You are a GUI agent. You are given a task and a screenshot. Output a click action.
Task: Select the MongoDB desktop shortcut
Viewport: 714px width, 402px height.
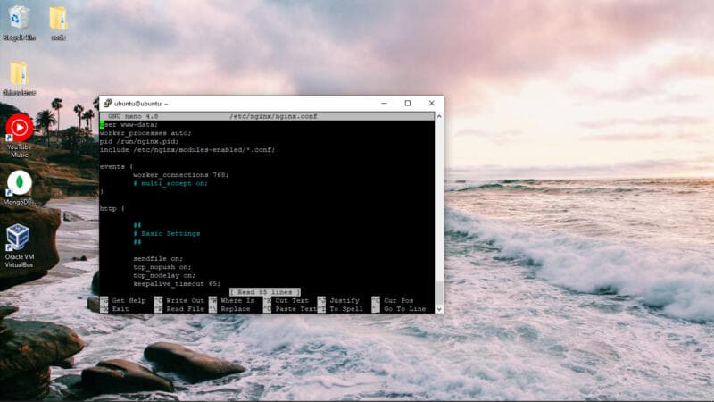[19, 185]
